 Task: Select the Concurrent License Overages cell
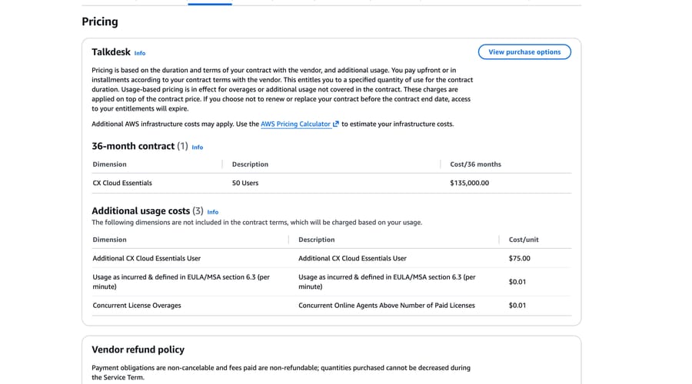coord(137,306)
